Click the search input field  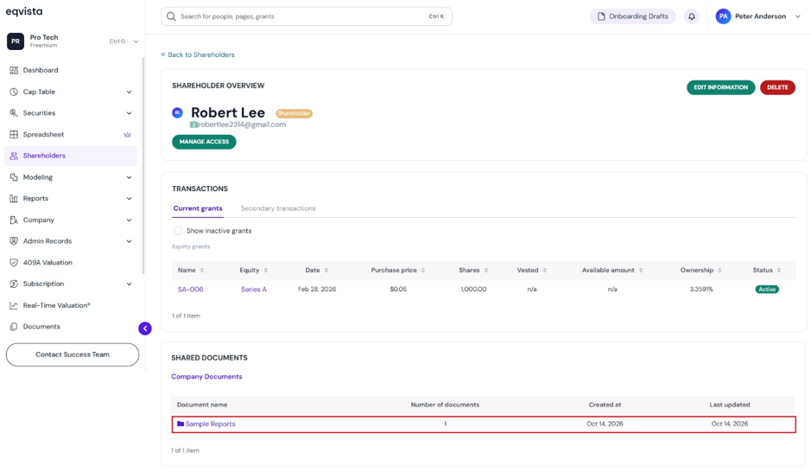(x=307, y=16)
